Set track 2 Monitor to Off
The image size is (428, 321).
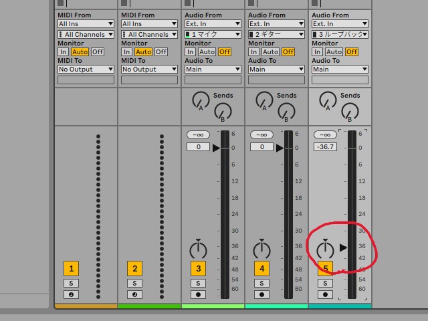pyautogui.click(x=160, y=51)
